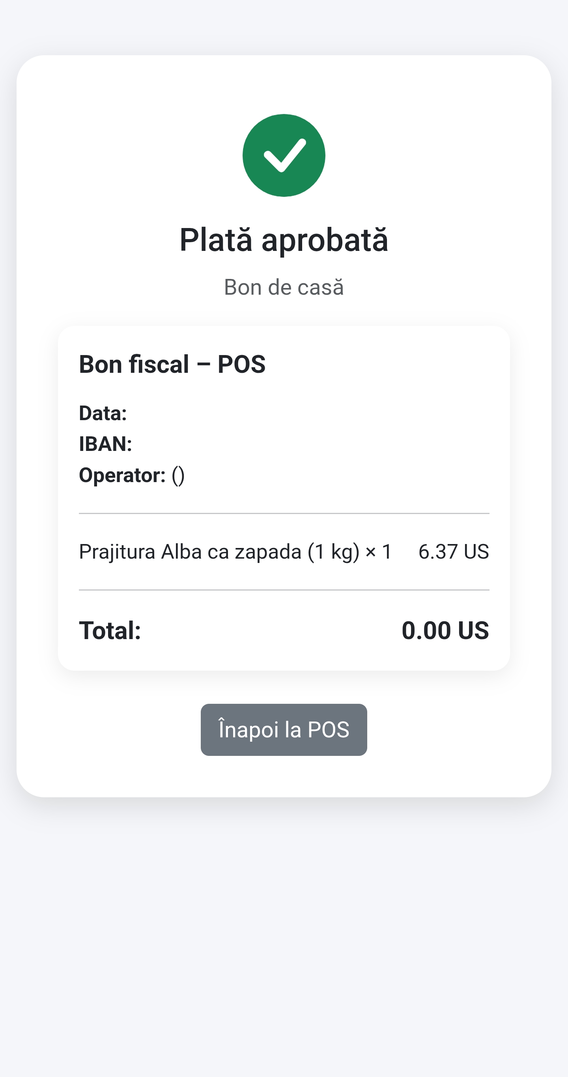The height and width of the screenshot is (1077, 568).
Task: Click the Bon de casă subtitle
Action: [284, 287]
